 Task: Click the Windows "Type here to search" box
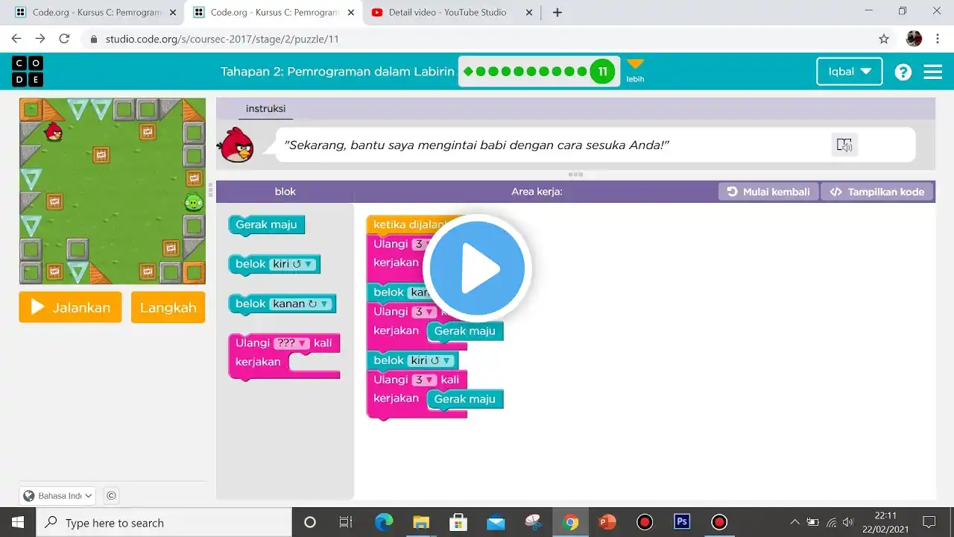tap(164, 522)
